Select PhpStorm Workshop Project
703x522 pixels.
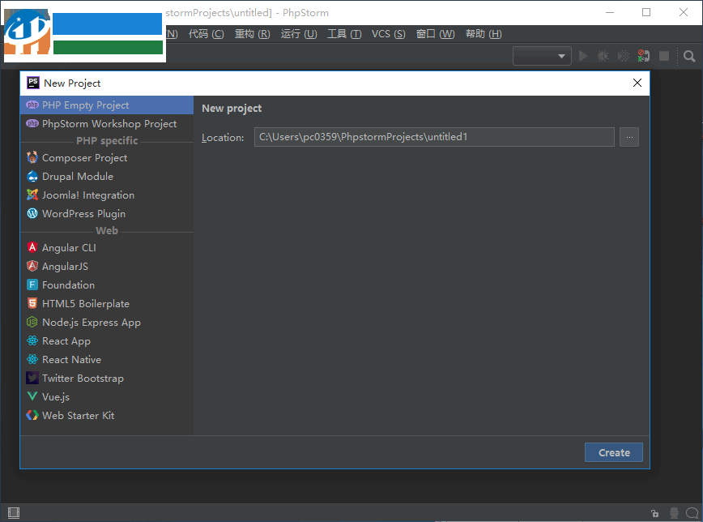107,123
